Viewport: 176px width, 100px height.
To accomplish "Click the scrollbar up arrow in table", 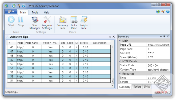I will tap(113, 47).
